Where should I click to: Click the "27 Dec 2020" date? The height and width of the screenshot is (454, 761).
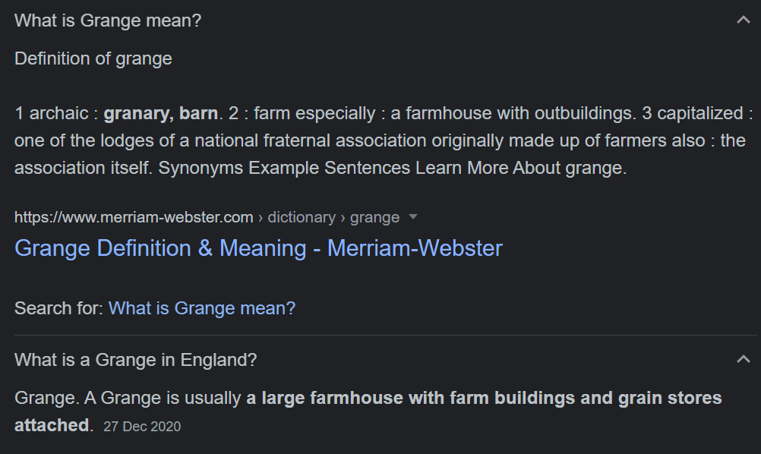click(x=142, y=426)
